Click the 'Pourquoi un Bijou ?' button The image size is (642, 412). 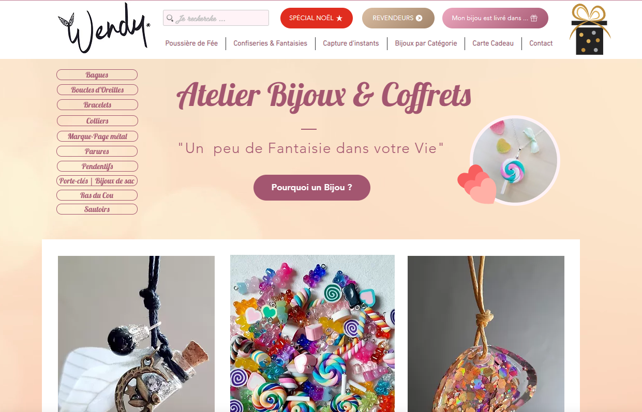[312, 188]
